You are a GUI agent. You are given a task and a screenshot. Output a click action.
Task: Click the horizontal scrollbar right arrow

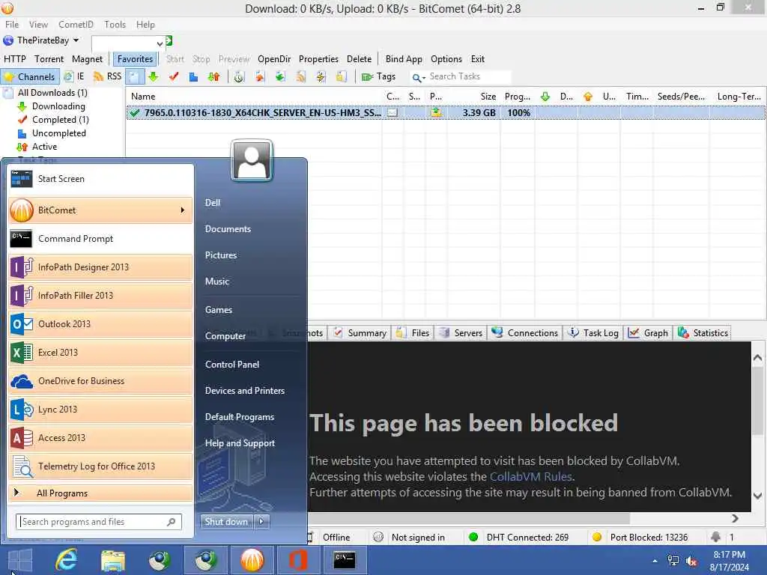[x=735, y=518]
